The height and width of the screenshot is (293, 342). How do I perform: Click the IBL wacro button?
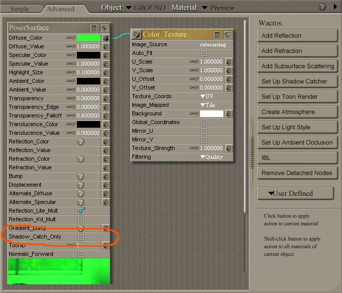(x=297, y=158)
